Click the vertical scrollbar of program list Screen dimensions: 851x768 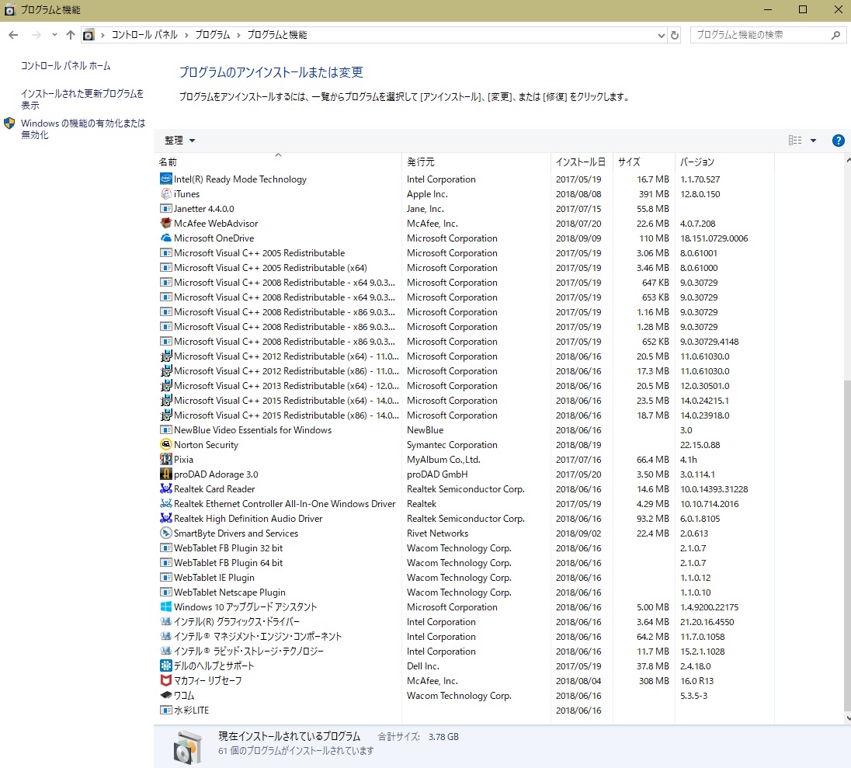(846, 544)
